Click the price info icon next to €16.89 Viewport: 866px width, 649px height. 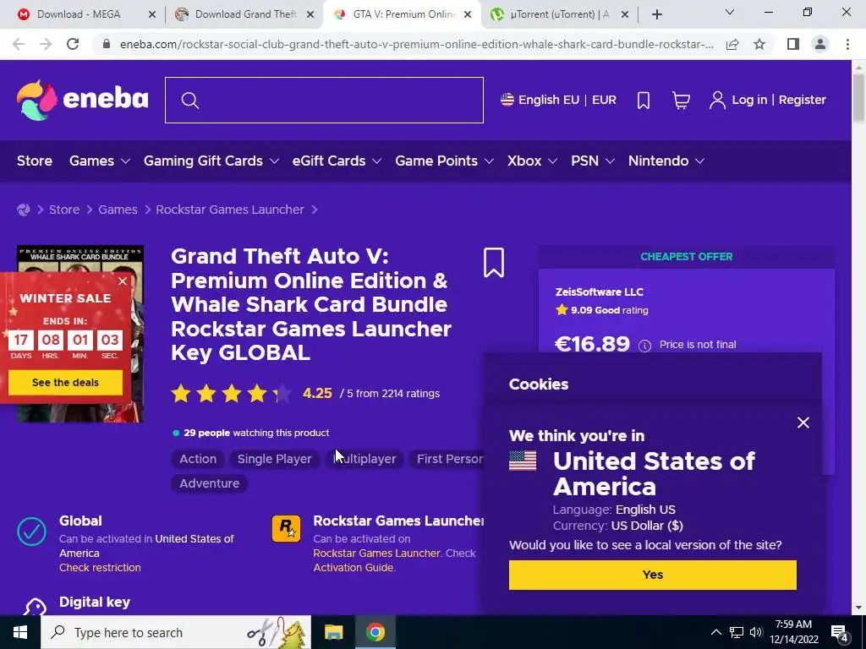pyautogui.click(x=644, y=346)
